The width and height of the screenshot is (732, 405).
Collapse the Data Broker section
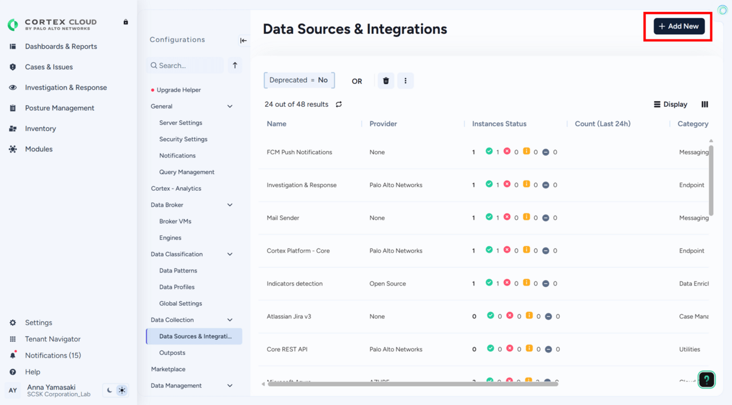[x=230, y=205]
